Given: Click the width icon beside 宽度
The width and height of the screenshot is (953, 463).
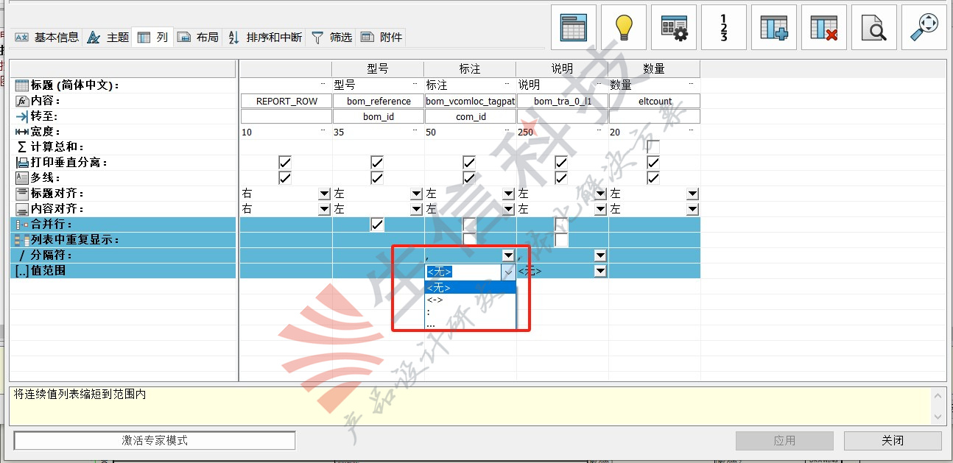Looking at the screenshot, I should click(22, 132).
